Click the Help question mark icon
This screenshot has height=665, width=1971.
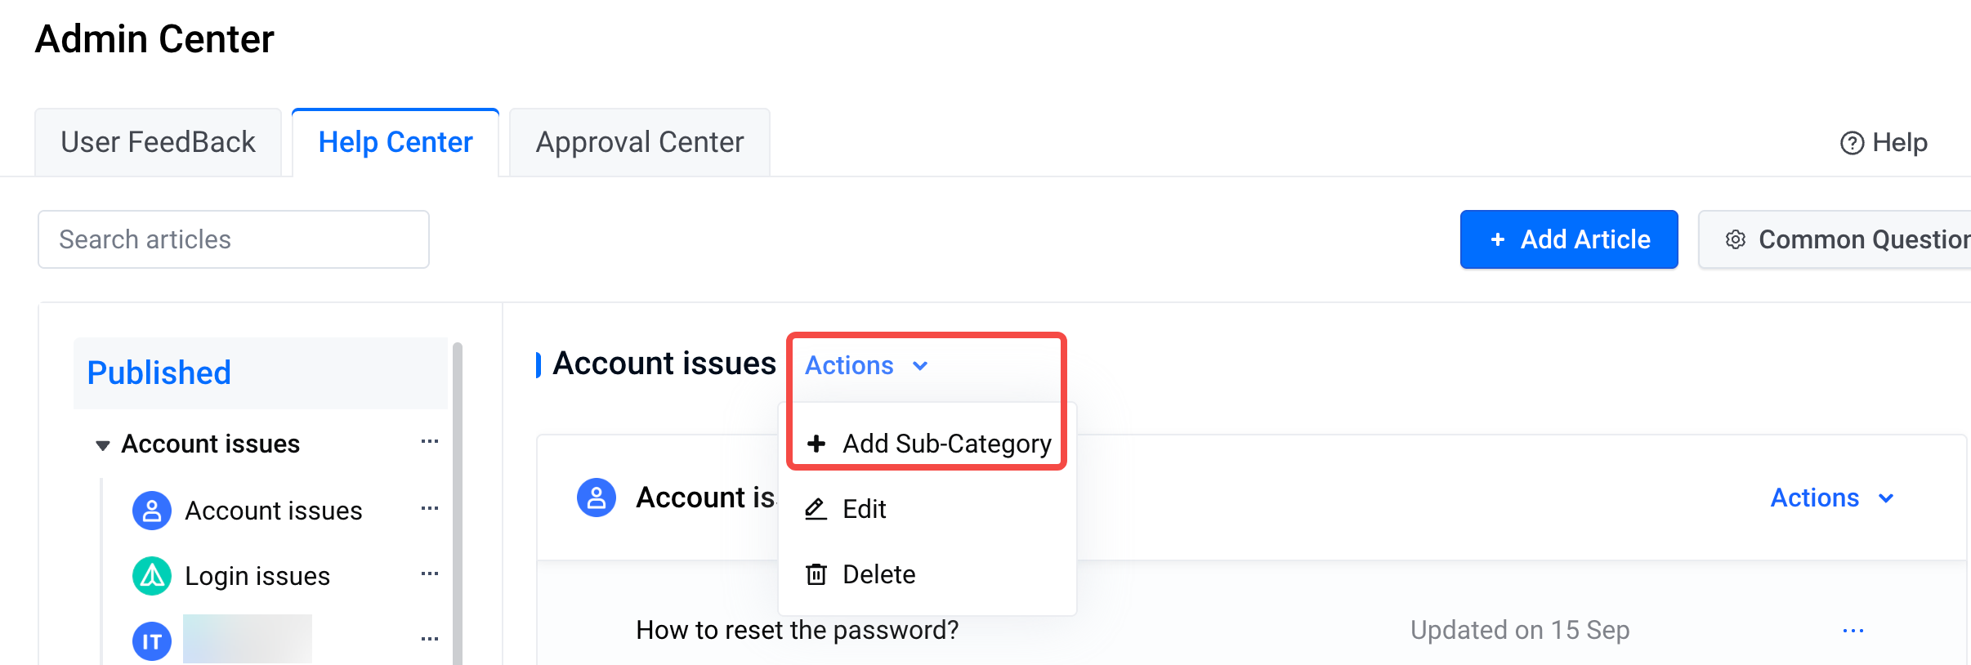click(x=1852, y=143)
